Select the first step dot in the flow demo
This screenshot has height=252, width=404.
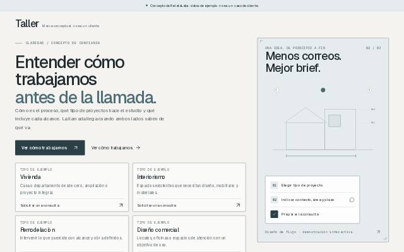(276, 89)
